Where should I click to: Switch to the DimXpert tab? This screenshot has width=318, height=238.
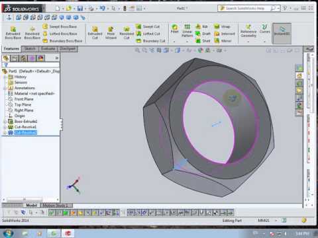pyautogui.click(x=68, y=49)
